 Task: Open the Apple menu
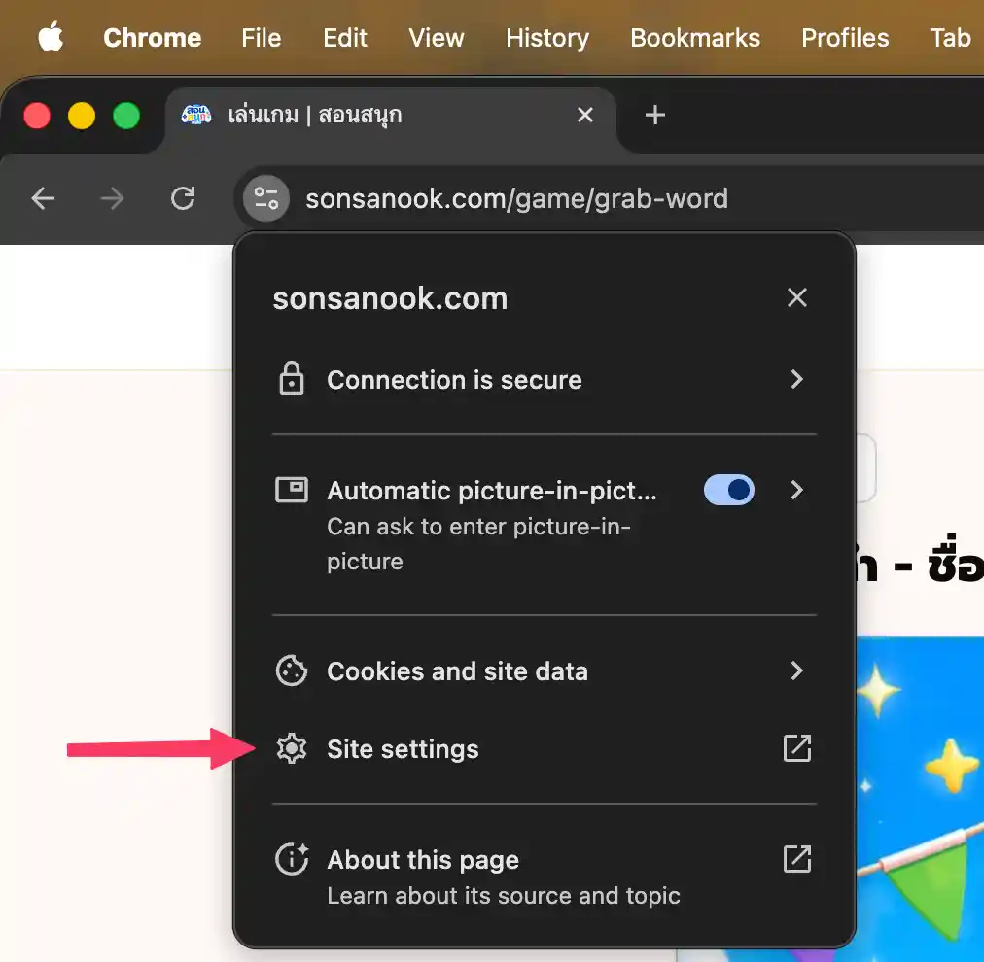[x=51, y=37]
